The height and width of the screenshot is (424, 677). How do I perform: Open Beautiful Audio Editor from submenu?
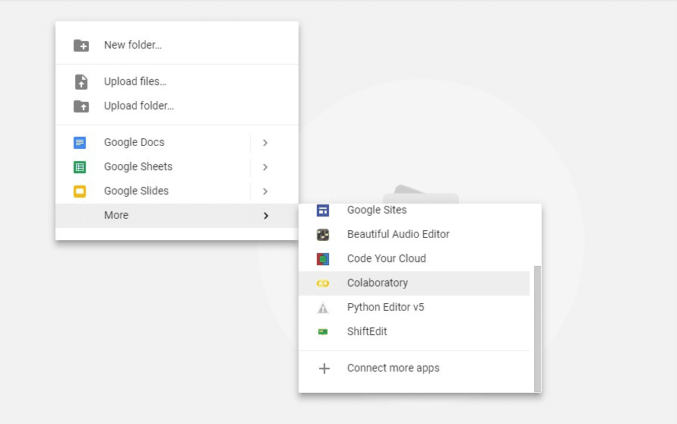click(414, 235)
